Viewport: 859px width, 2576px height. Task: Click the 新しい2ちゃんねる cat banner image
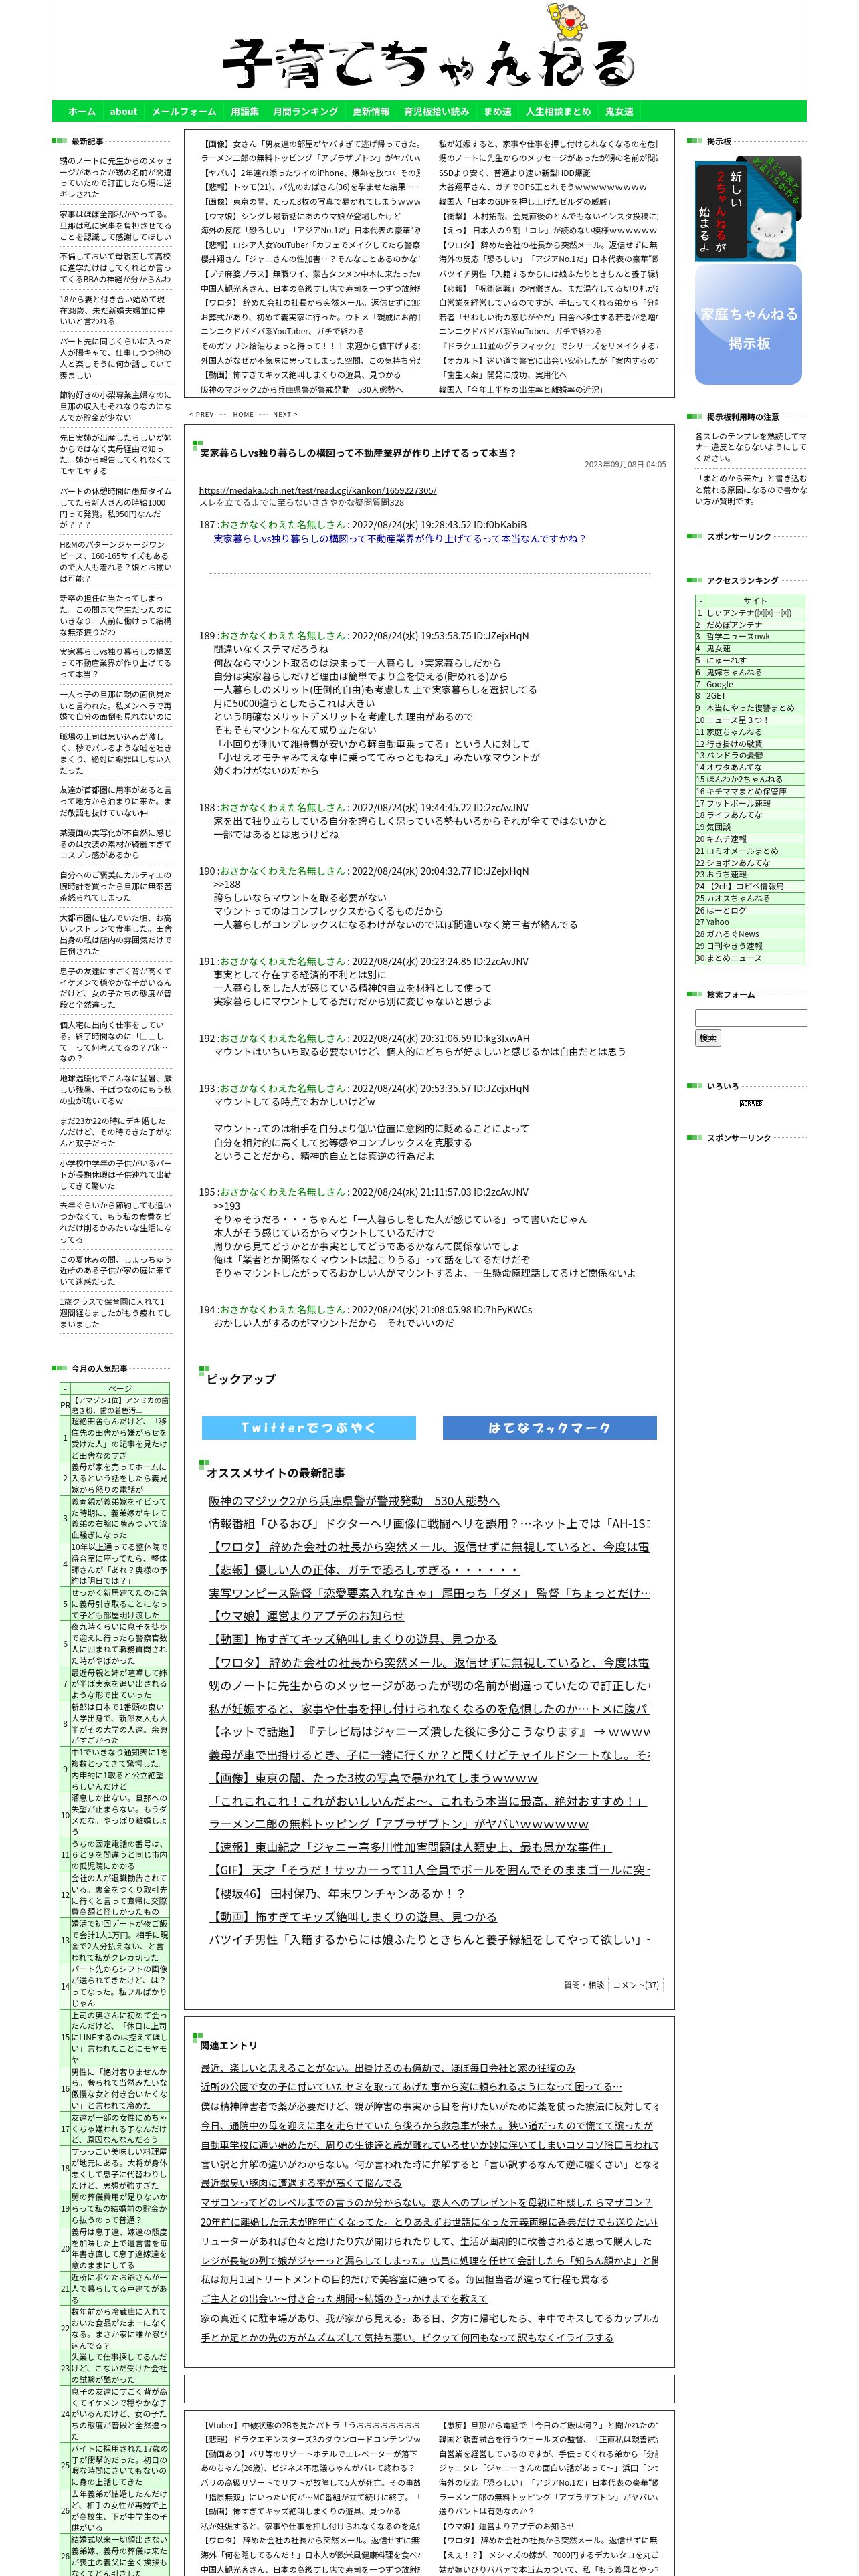tap(748, 208)
